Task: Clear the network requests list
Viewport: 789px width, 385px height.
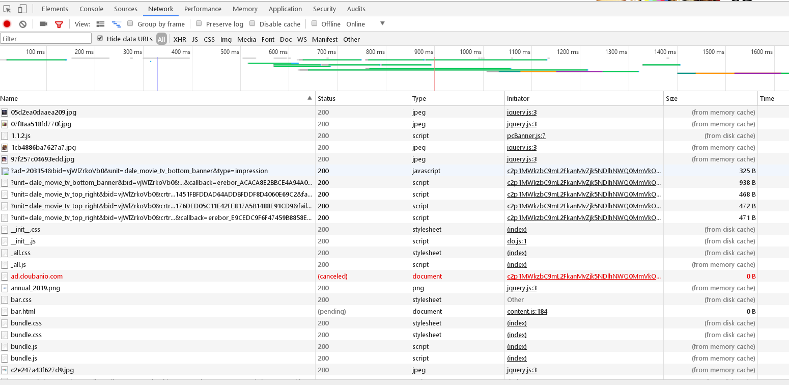Action: [x=21, y=24]
